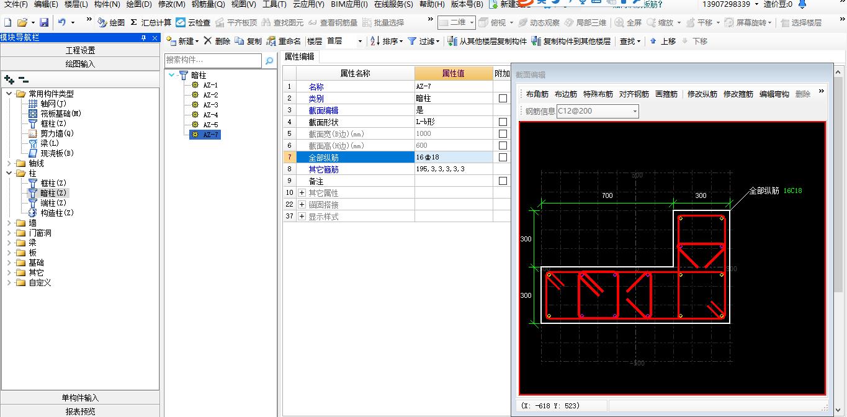847x417 pixels.
Task: Toggle the 附加 checkbox for 类别 row
Action: (503, 98)
